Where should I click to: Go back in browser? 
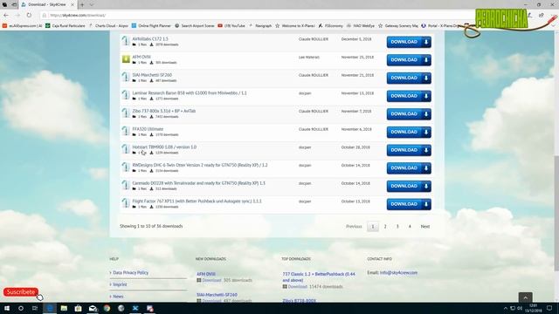6,16
